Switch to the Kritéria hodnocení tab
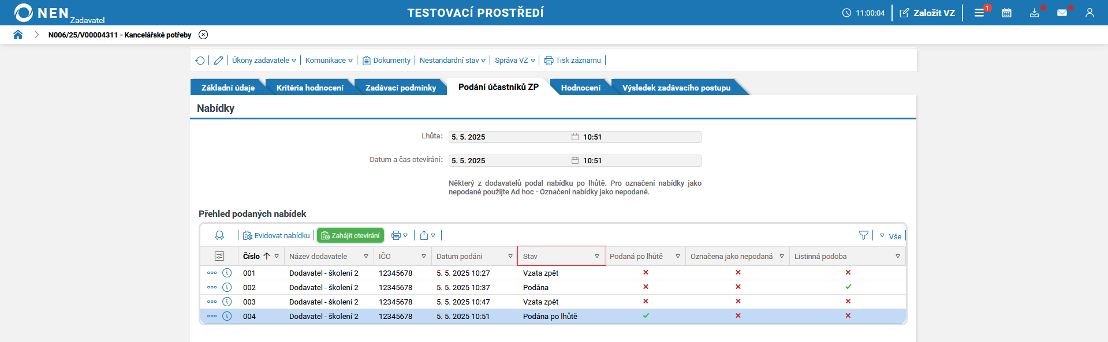This screenshot has width=1108, height=342. coord(310,88)
